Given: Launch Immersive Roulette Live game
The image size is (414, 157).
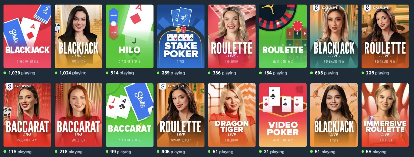Looking at the screenshot, I should (x=385, y=115).
